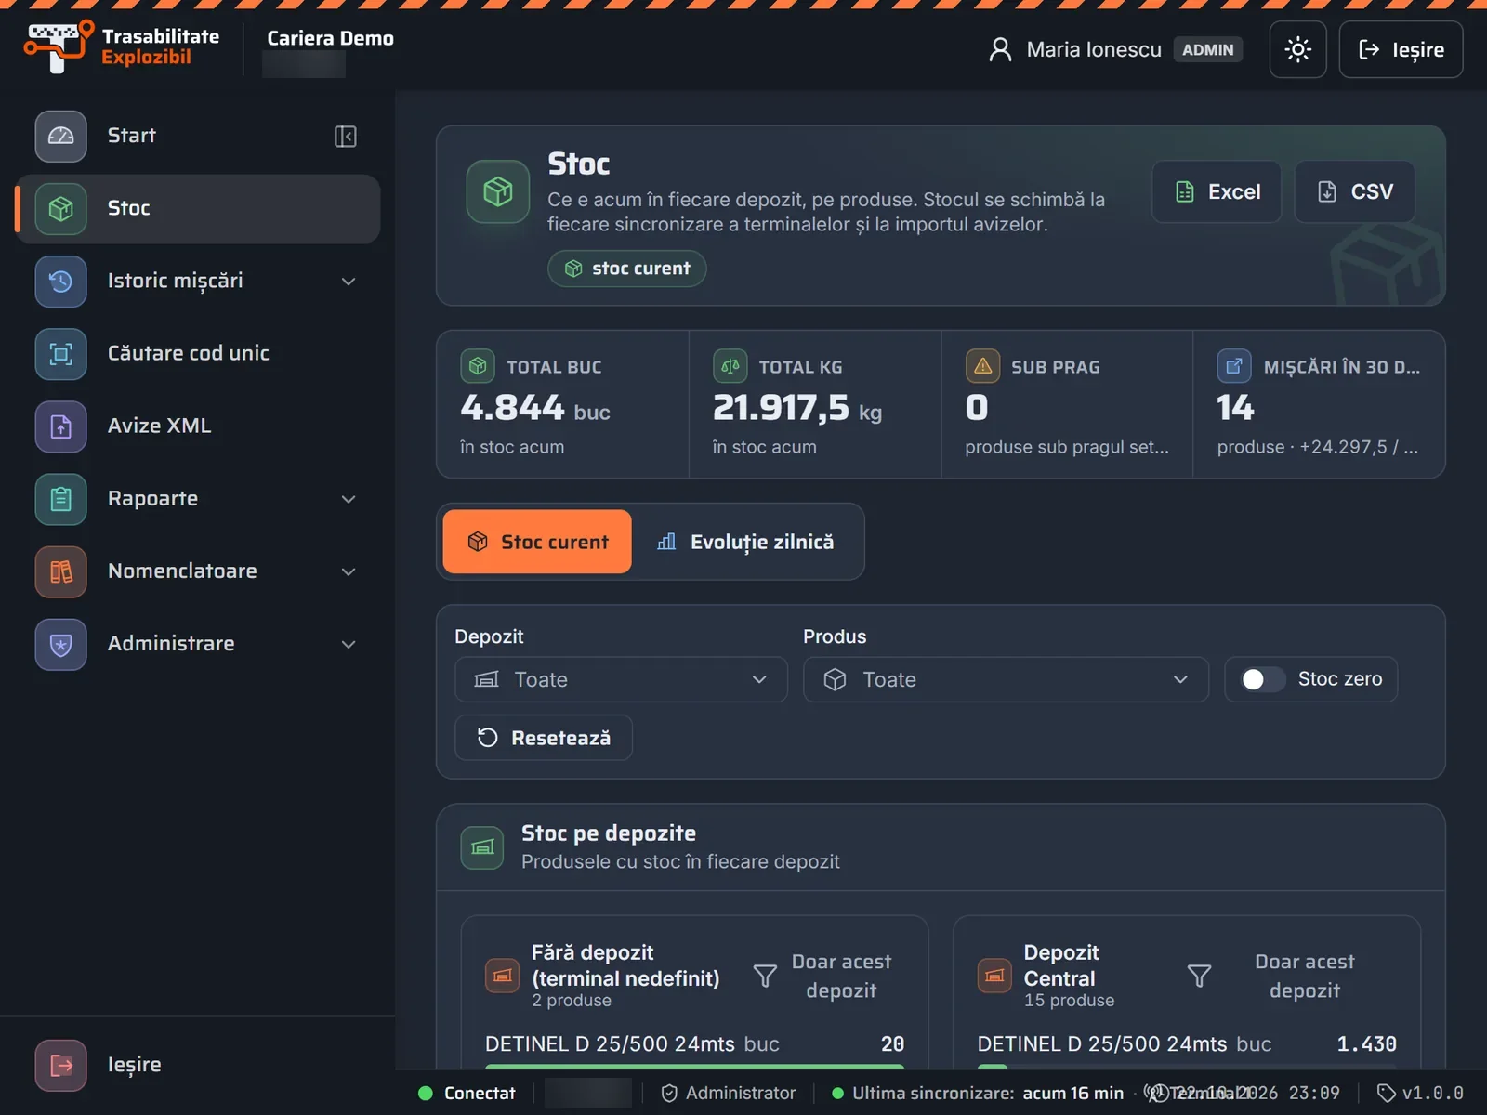Screen dimensions: 1487x1115
Task: Click the Resetează filters button
Action: (544, 738)
